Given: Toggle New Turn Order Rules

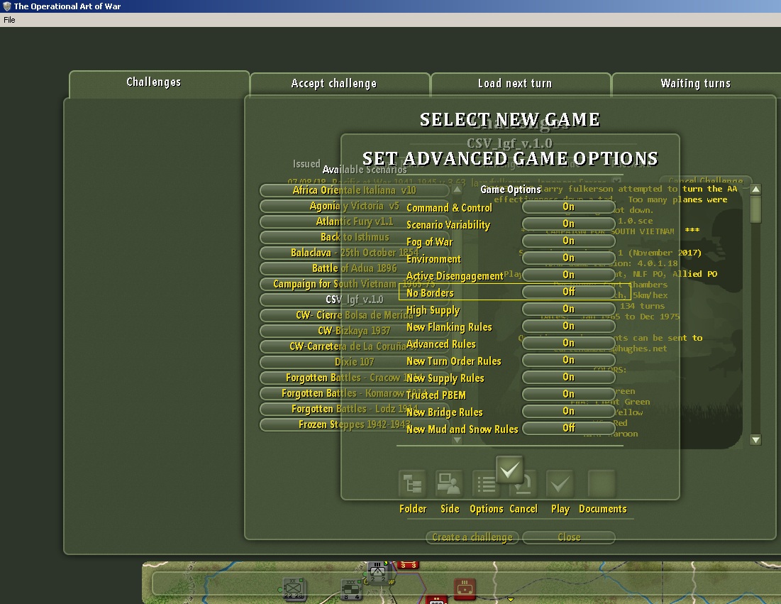Looking at the screenshot, I should pos(568,360).
